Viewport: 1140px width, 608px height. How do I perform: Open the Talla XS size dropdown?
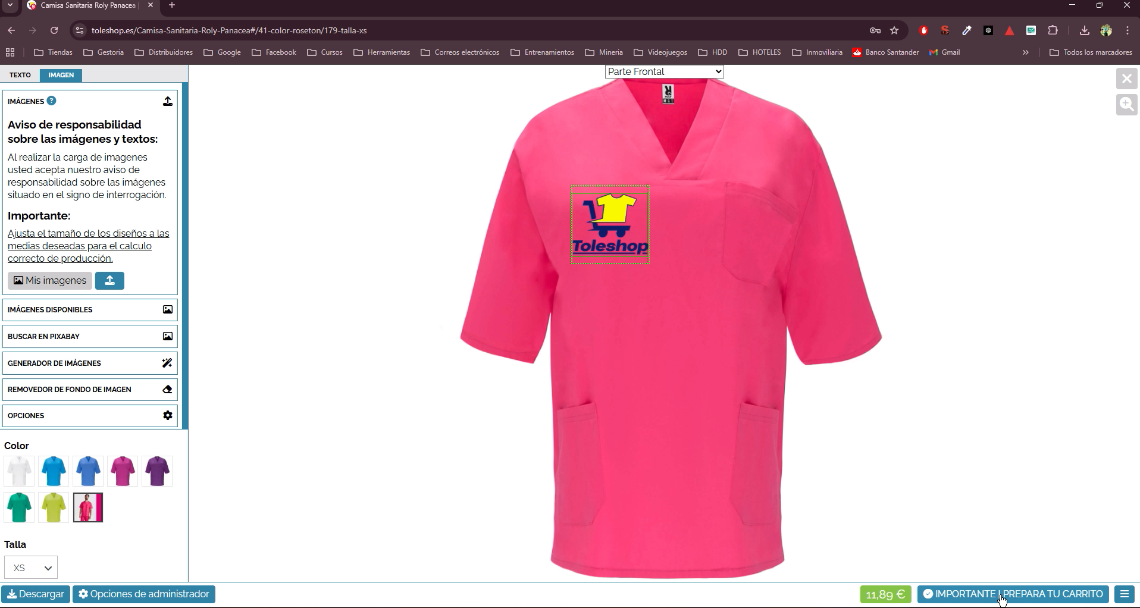[31, 568]
